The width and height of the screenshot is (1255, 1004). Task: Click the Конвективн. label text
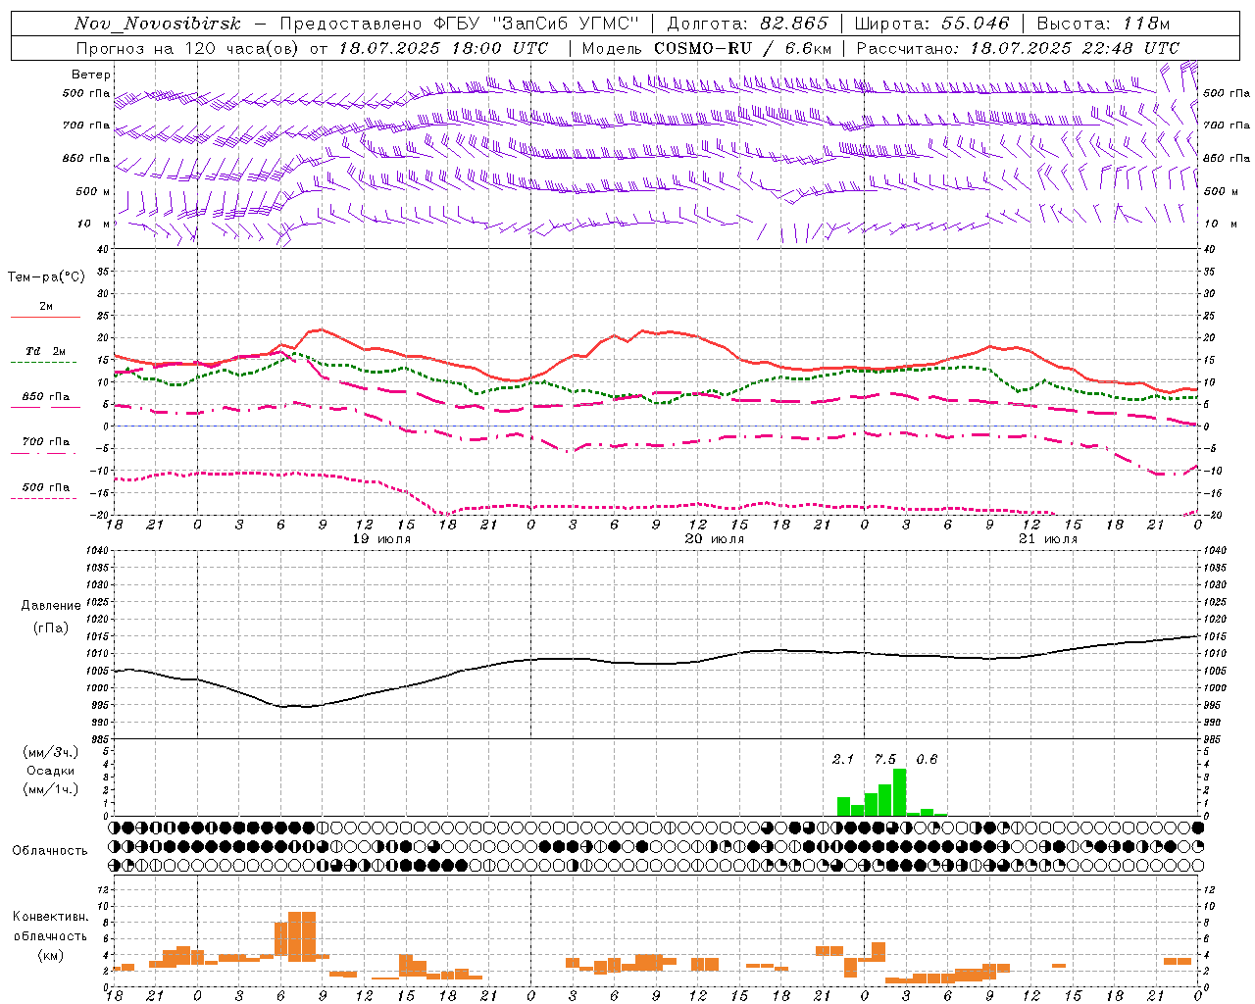(50, 917)
